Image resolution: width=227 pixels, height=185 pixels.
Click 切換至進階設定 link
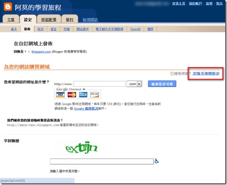(206, 74)
